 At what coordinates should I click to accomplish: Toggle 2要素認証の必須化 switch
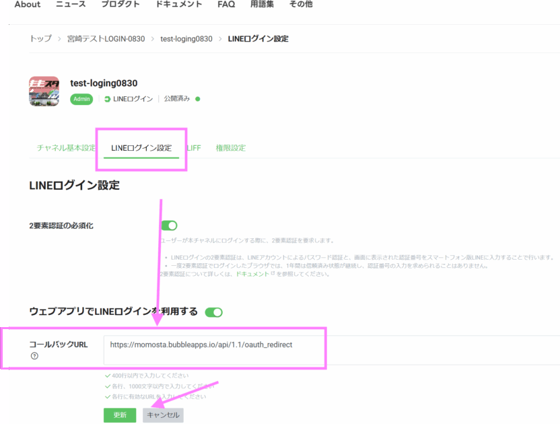click(x=169, y=225)
